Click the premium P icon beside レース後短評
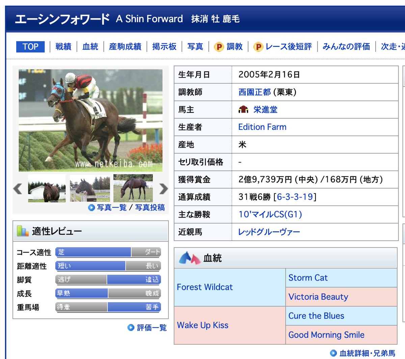This screenshot has height=359, width=405. [258, 47]
